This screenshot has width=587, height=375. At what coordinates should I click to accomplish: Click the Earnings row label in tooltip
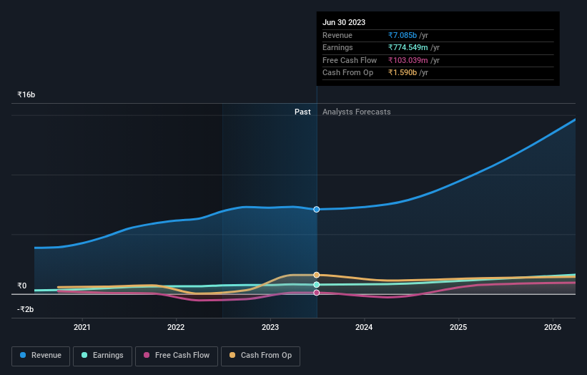[337, 47]
